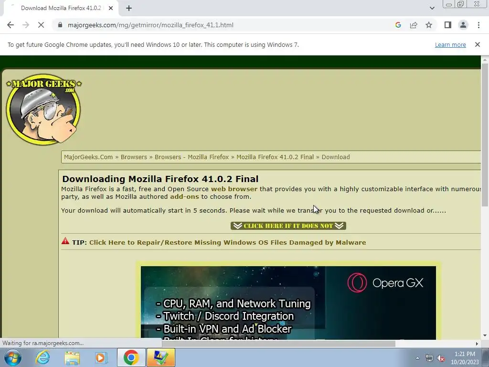The width and height of the screenshot is (489, 367).
Task: Click the muted volume tray icon
Action: click(x=441, y=358)
